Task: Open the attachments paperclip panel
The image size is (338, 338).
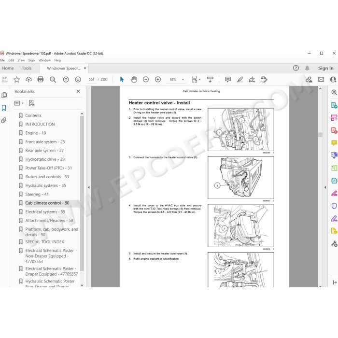Action: point(4,120)
